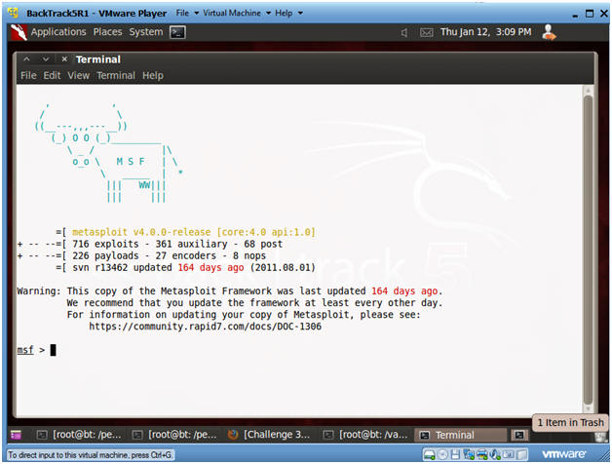
Task: Open the Terminal window Edit menu
Action: [52, 75]
